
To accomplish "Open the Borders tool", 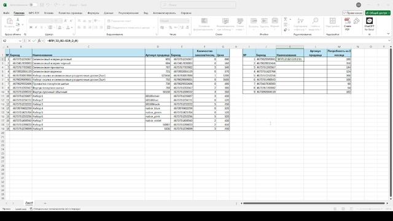I will pyautogui.click(x=50, y=27).
